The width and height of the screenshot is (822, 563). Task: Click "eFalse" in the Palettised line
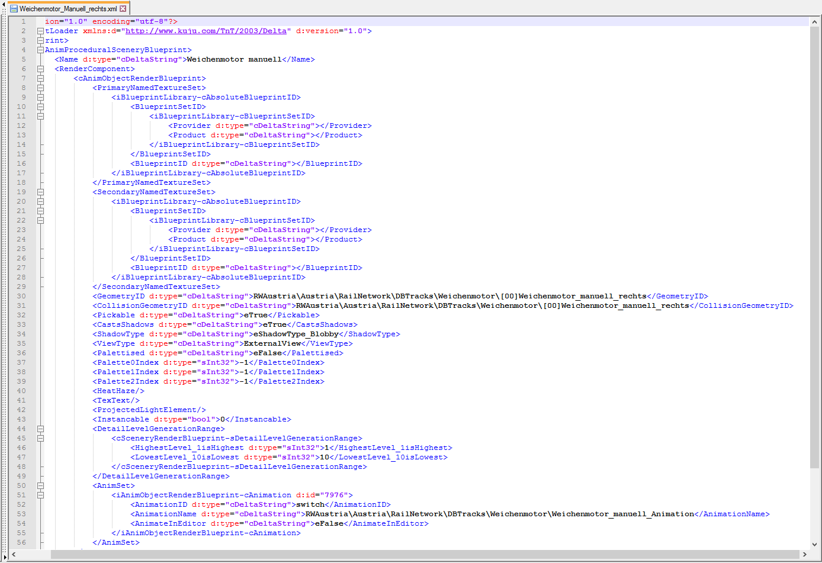point(268,353)
